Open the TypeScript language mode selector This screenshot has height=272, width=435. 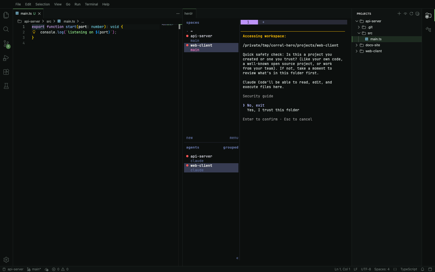point(409,269)
